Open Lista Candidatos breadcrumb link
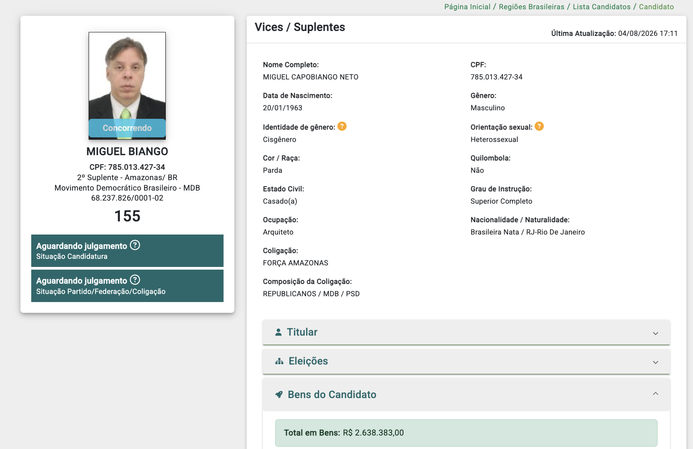 click(x=602, y=7)
